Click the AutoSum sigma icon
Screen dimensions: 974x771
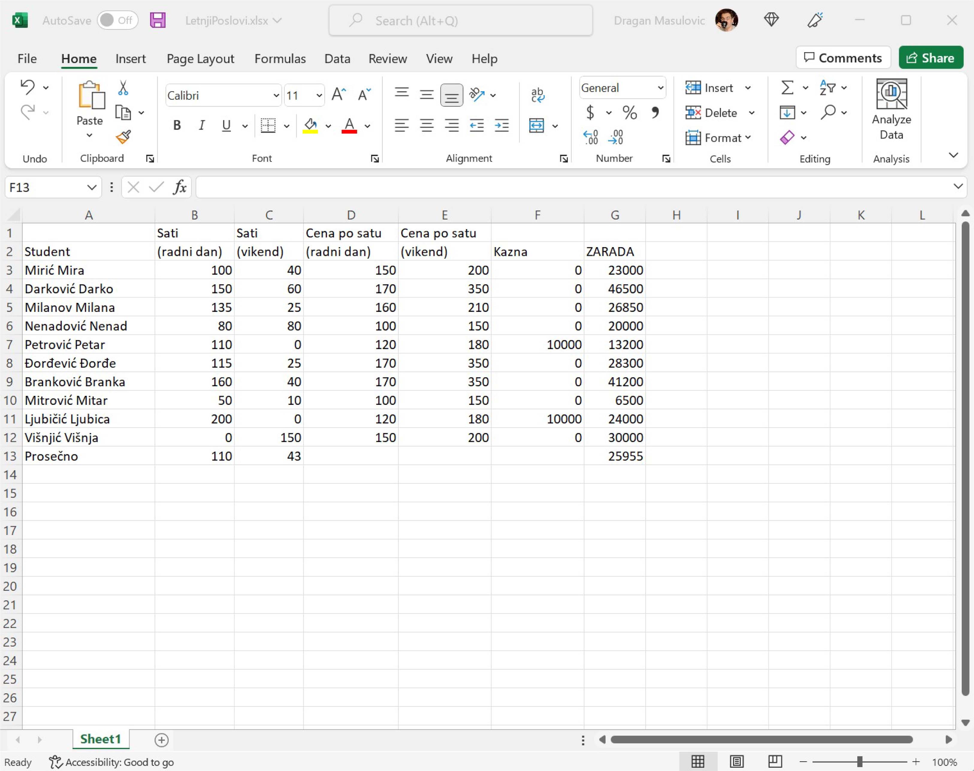point(787,88)
